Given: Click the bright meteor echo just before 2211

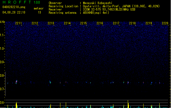Looking at the screenshot, I should 16,82.
